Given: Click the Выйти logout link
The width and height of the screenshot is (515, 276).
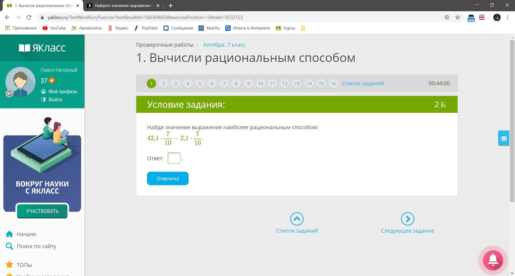Looking at the screenshot, I should click(x=52, y=99).
